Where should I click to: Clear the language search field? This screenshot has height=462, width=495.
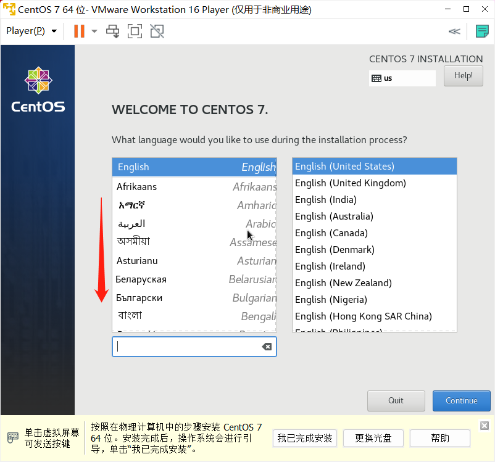tap(267, 347)
